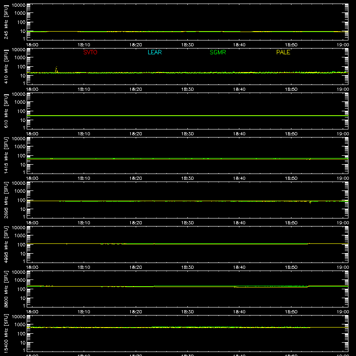Click the 18:20 tick label under 4995 MHz panel
Viewport: 356px width, 356px height.
pyautogui.click(x=136, y=267)
